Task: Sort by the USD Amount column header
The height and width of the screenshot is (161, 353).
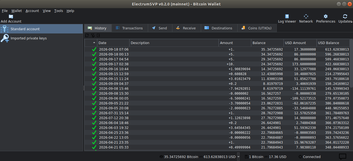Action: (x=300, y=43)
